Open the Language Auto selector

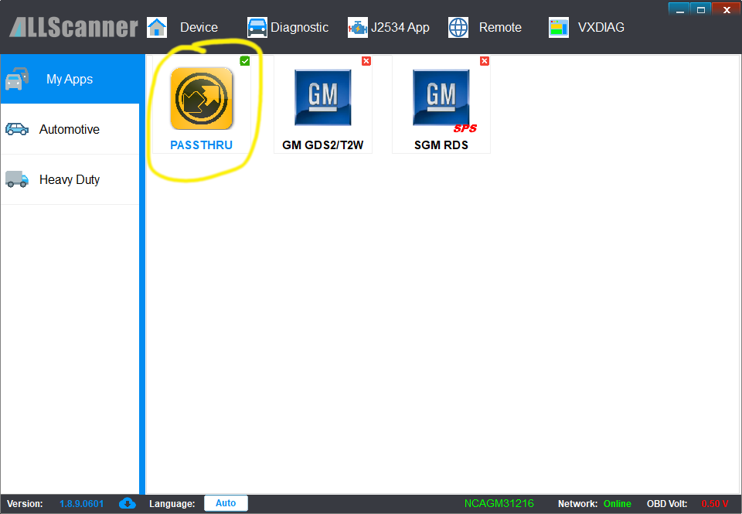point(226,503)
